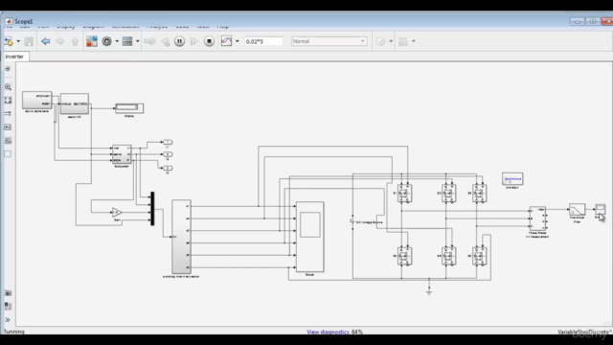The height and width of the screenshot is (345, 613).
Task: Select the Gain triangle block
Action: pyautogui.click(x=117, y=213)
